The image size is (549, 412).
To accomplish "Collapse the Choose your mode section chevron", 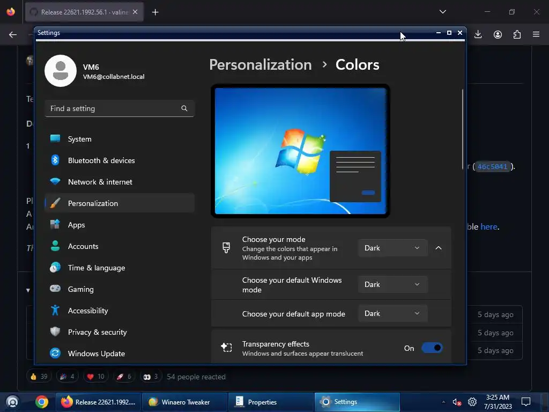I will [439, 248].
